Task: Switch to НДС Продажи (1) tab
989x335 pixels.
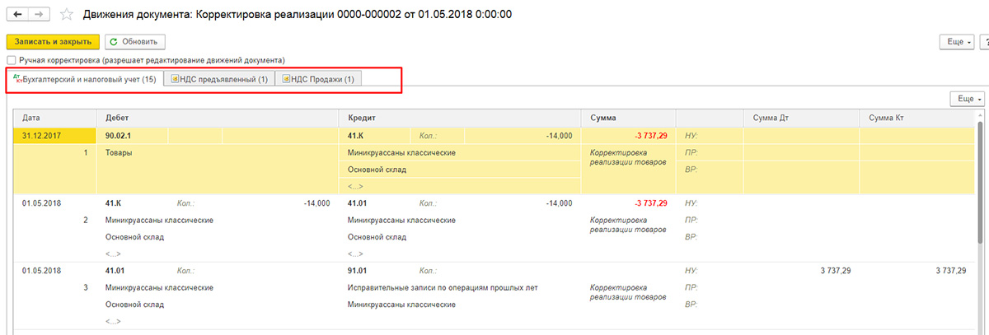Action: (317, 79)
